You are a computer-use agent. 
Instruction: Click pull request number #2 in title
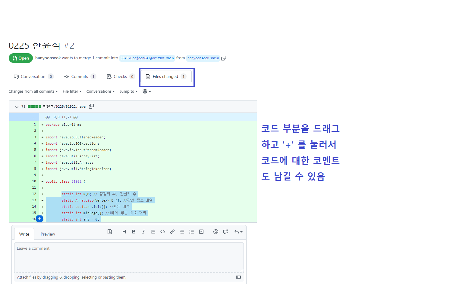(69, 46)
